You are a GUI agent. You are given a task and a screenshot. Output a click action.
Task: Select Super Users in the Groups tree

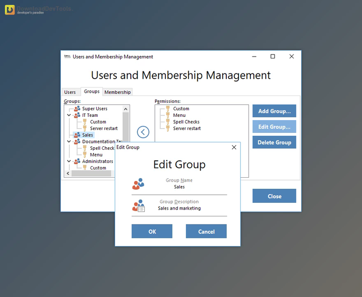tap(95, 109)
